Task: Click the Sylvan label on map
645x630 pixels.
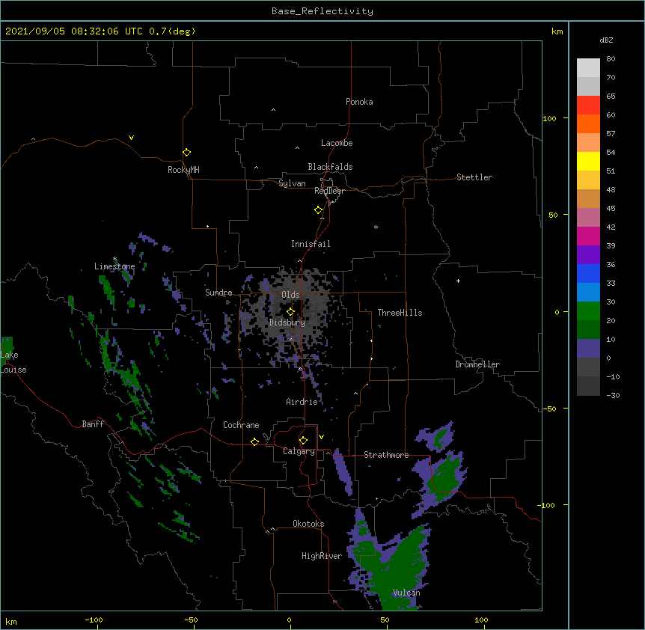Action: pos(292,183)
